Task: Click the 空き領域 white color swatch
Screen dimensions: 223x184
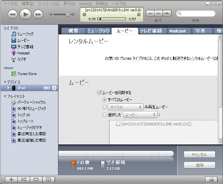Action: (103, 163)
